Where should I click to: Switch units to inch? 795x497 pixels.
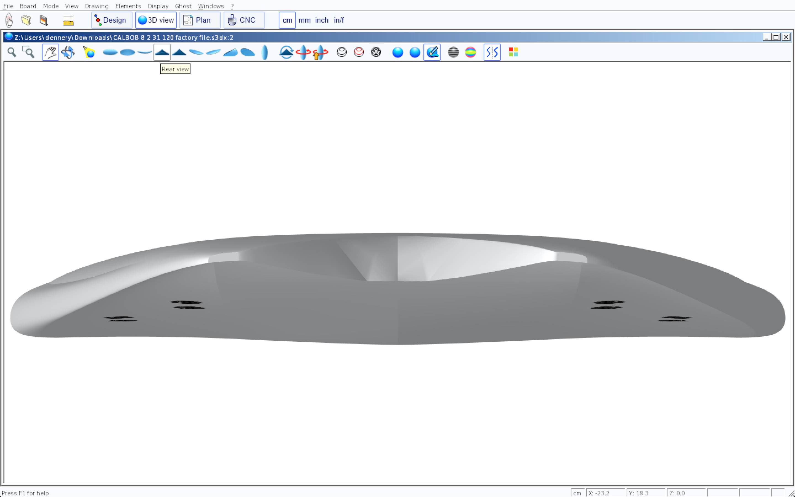(x=322, y=20)
